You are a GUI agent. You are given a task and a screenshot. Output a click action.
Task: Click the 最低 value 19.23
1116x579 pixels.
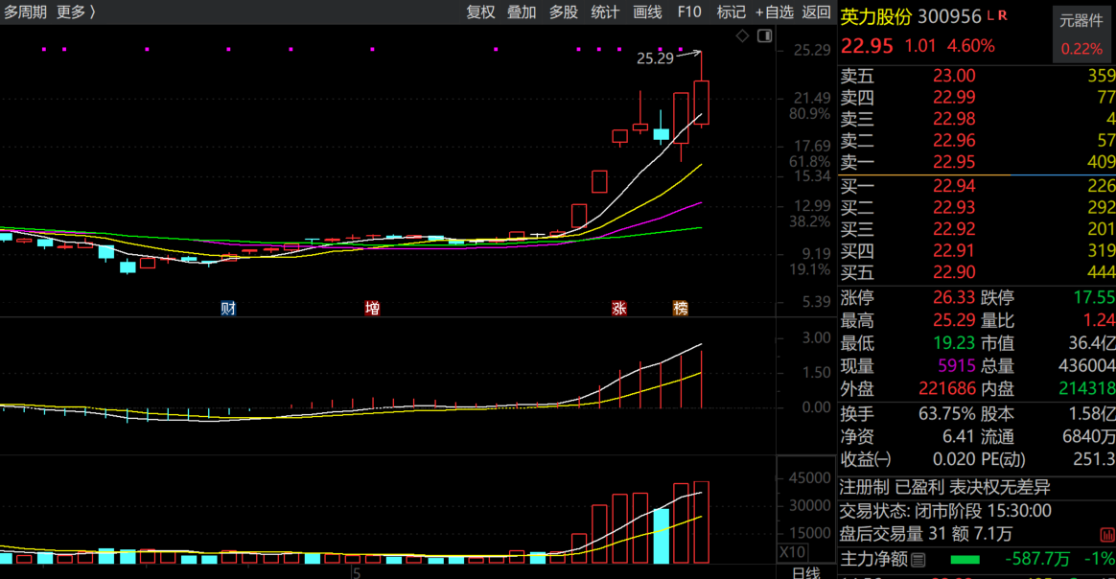pos(954,343)
